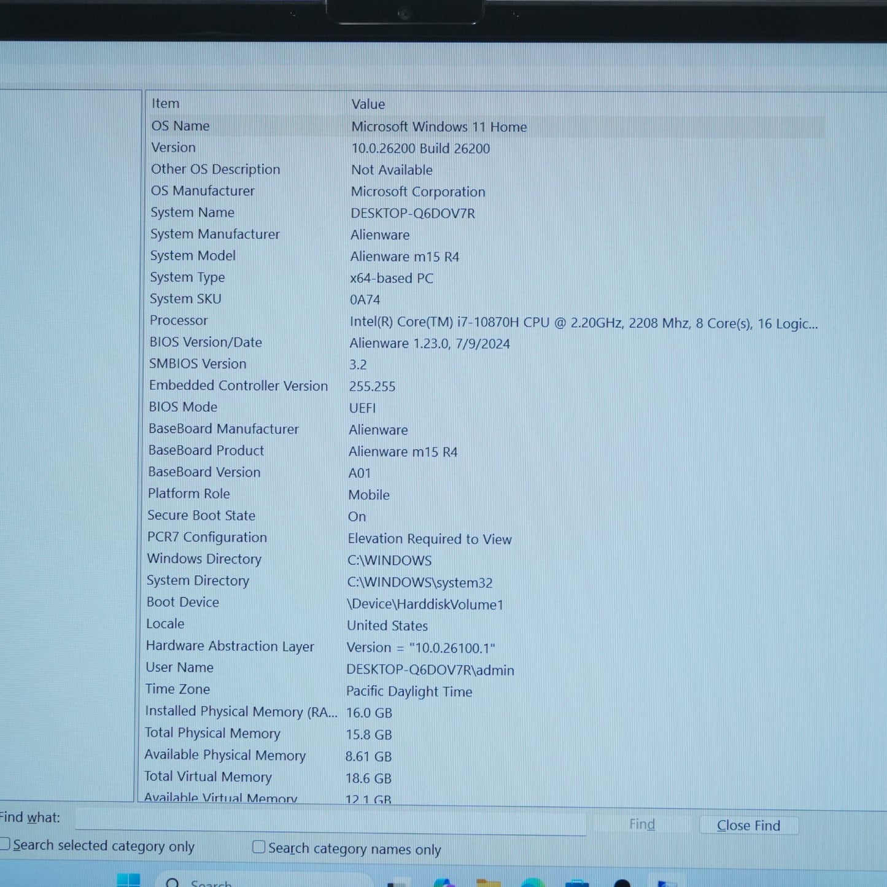The image size is (887, 887).
Task: Click the Item column header
Action: 166,104
